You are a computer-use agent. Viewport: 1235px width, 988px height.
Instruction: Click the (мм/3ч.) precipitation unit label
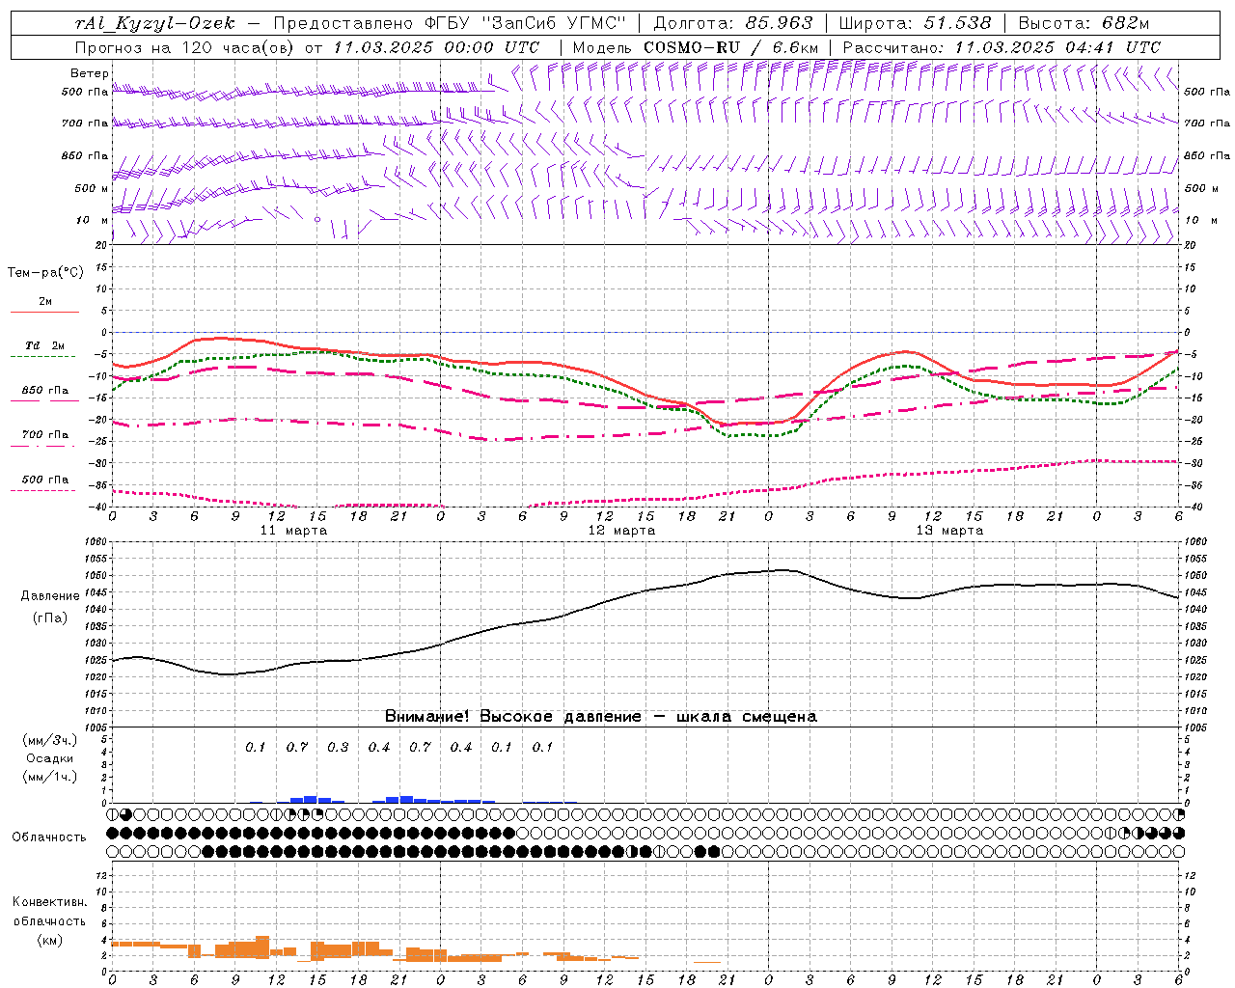50,740
